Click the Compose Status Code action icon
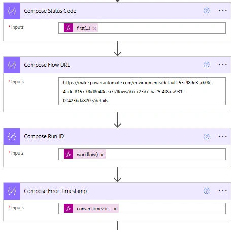The image size is (236, 230). pos(12,11)
